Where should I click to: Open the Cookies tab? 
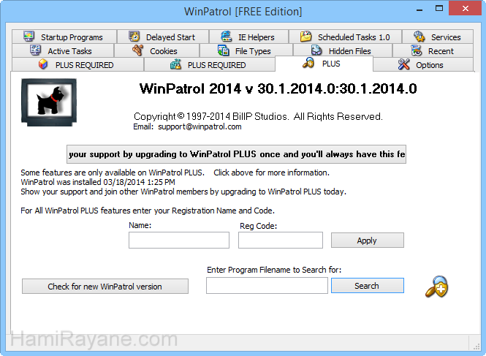[157, 50]
